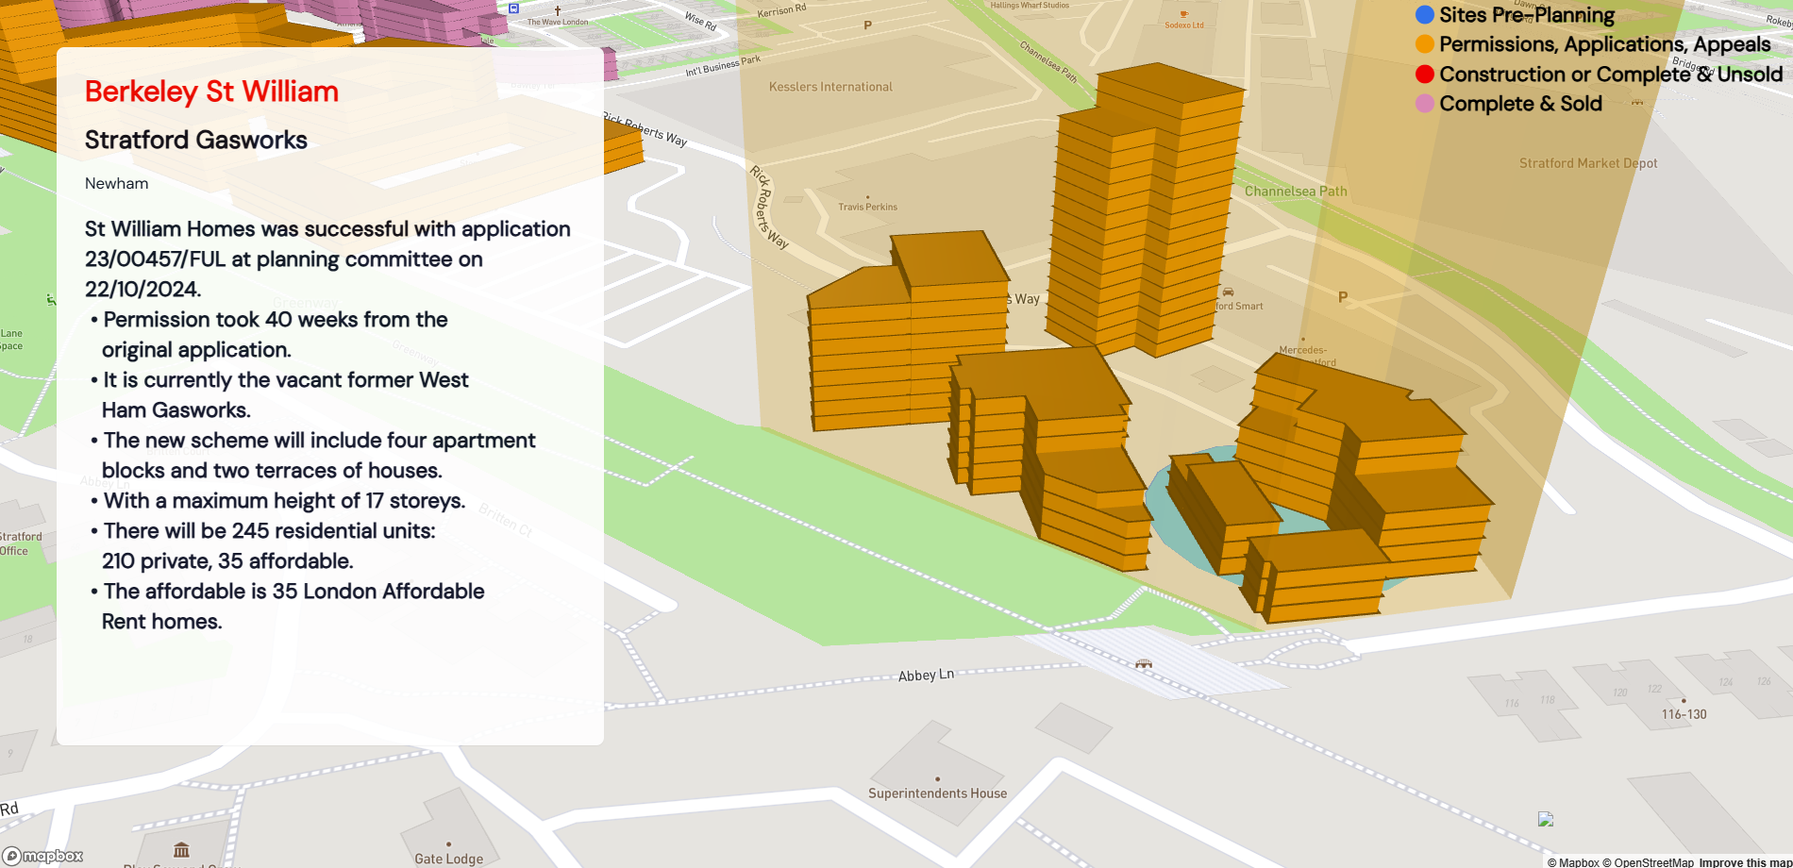Open the © Mapbox attribution link

click(1572, 862)
